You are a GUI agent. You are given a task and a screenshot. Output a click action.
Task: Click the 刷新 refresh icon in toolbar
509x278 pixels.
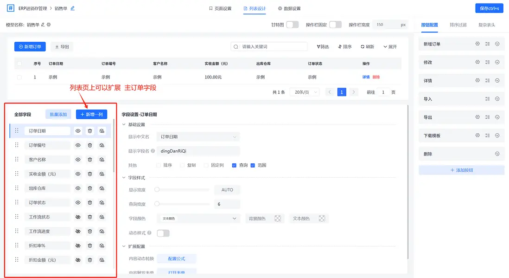(x=363, y=46)
